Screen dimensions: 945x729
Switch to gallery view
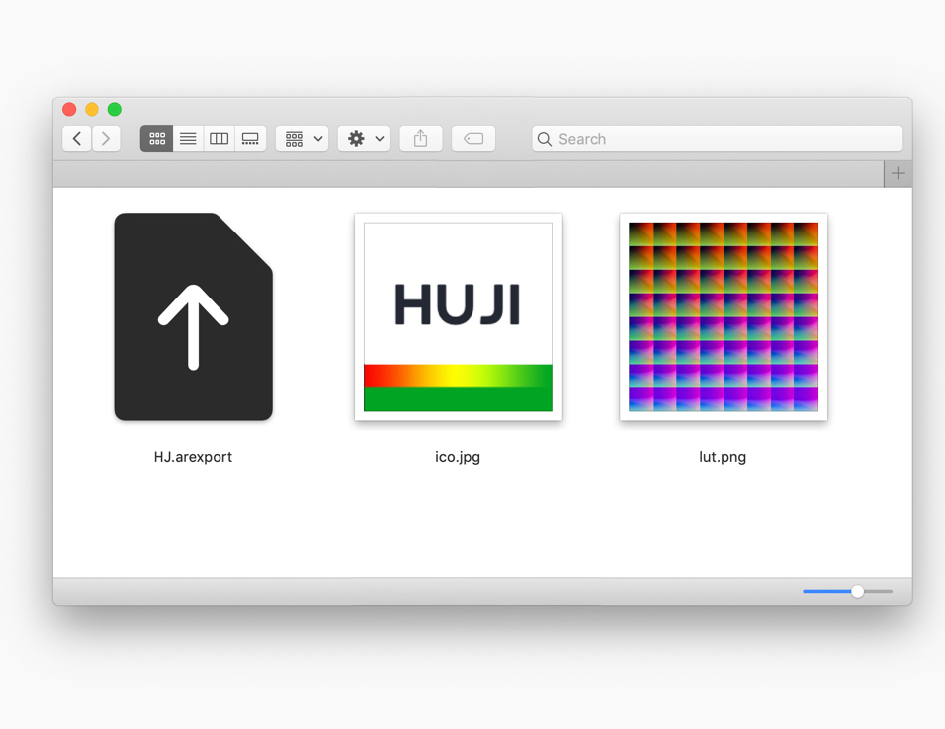(x=250, y=139)
